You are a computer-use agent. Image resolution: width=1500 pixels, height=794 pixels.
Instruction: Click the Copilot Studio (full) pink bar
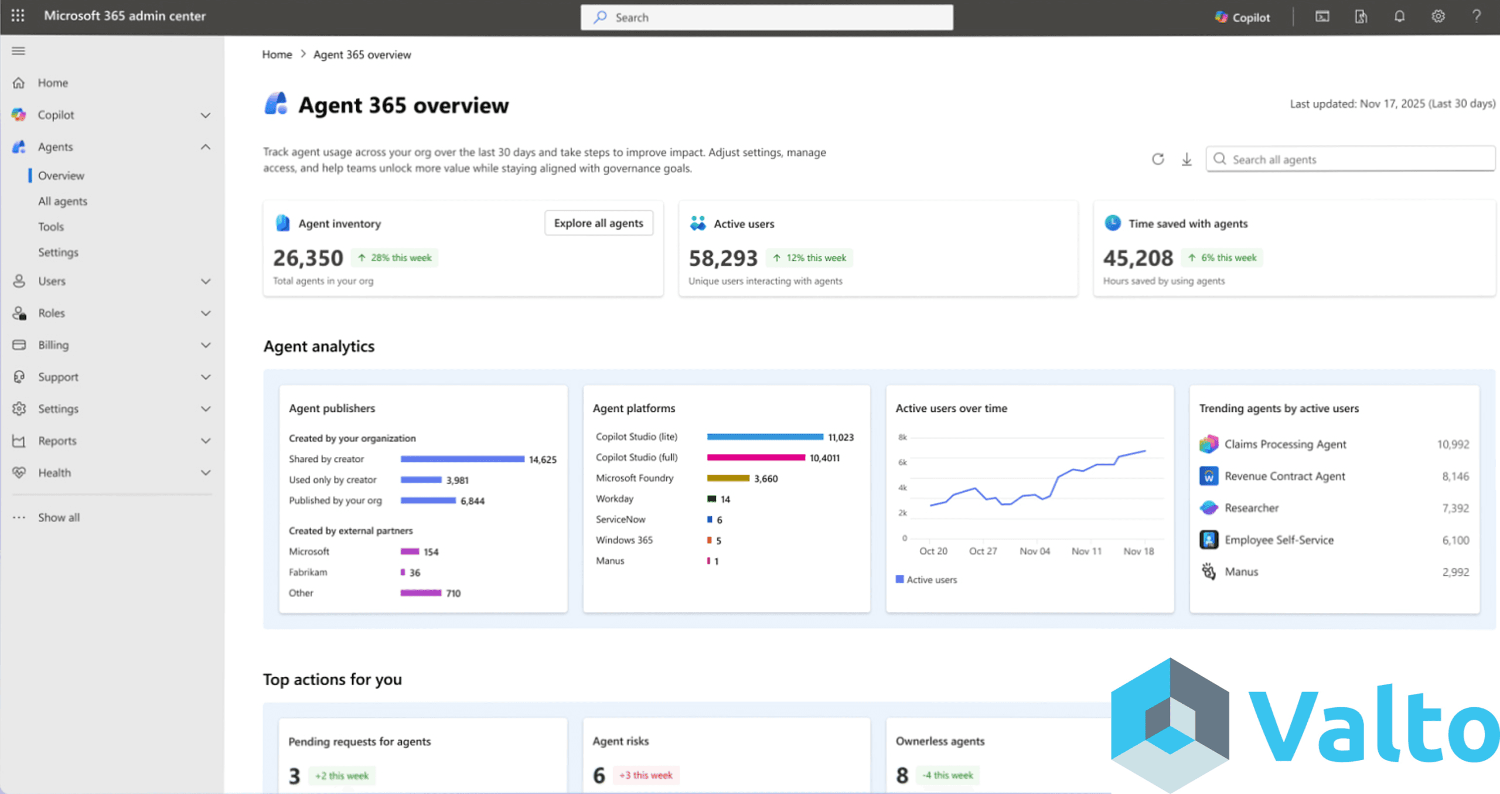(x=756, y=457)
